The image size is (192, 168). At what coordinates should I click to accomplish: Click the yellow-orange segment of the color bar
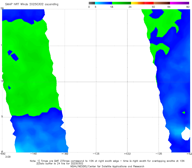click(138, 3)
